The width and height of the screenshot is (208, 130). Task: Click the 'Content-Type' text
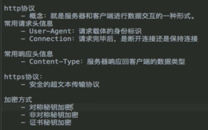[x=55, y=62]
